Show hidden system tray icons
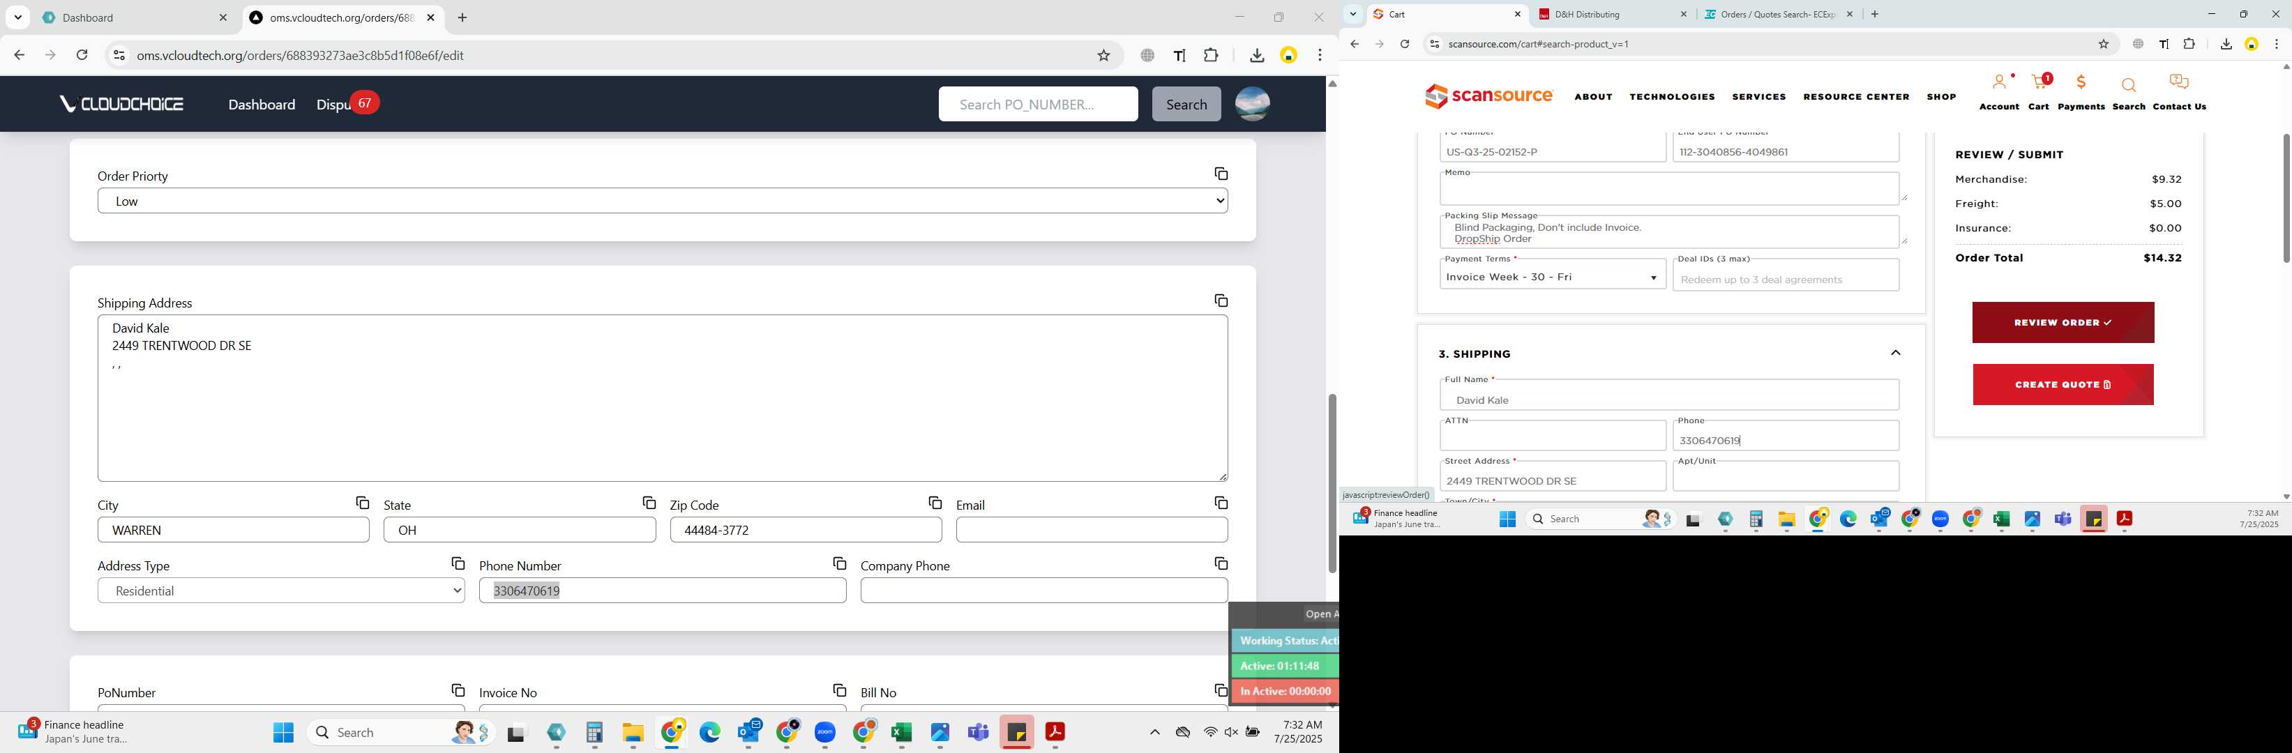Screen dimensions: 2292x753 [1154, 731]
